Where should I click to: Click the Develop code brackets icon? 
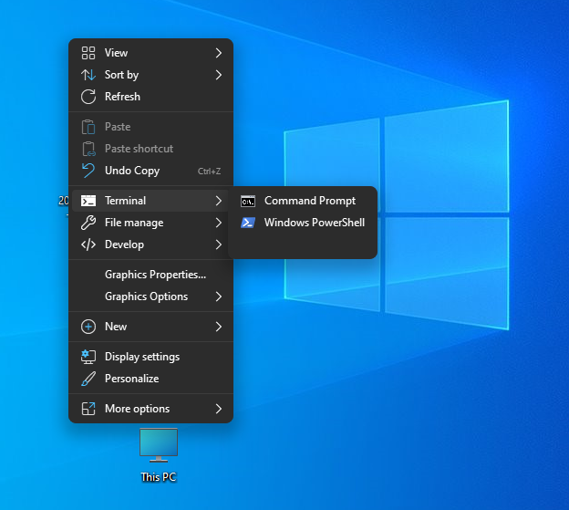(x=88, y=245)
